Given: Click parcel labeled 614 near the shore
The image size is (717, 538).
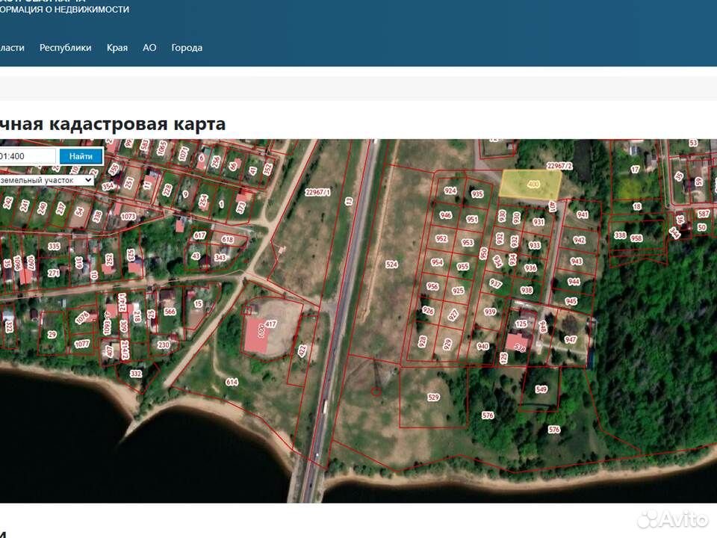Looking at the screenshot, I should [x=232, y=382].
